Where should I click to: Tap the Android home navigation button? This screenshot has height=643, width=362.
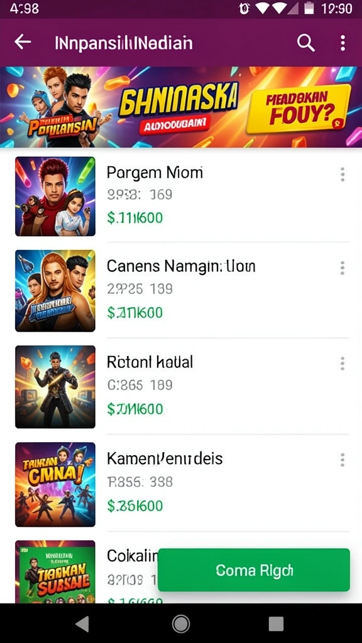[180, 624]
